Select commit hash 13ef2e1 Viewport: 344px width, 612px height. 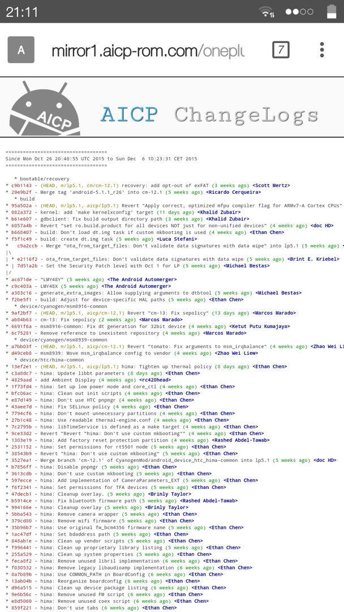[x=21, y=367]
